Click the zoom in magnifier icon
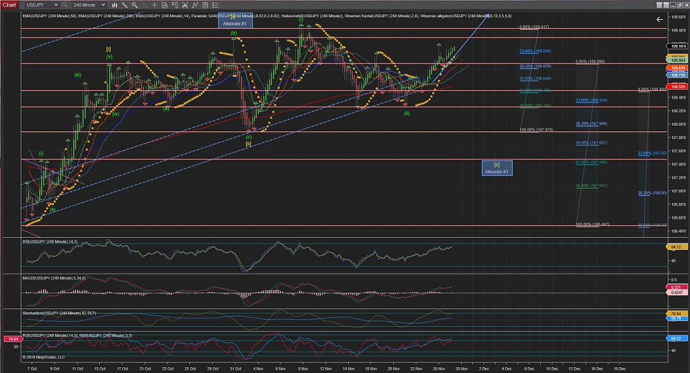690x373 pixels. pos(134,4)
